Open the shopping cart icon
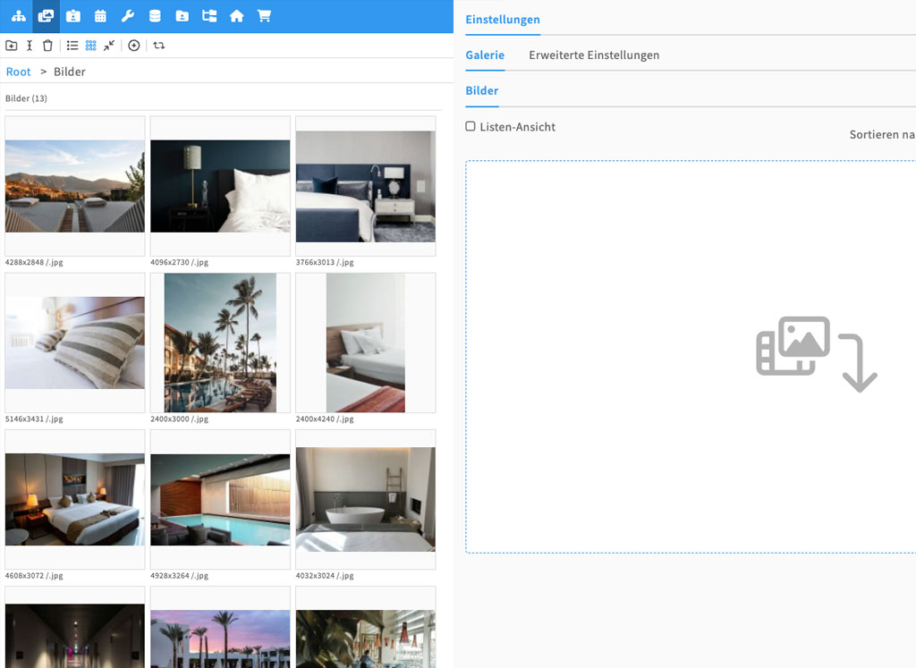 click(x=264, y=16)
